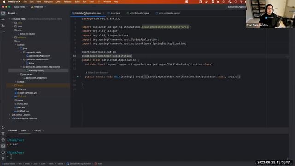Open the git branch selector dropdown
The image size is (295, 166).
pos(38,7)
